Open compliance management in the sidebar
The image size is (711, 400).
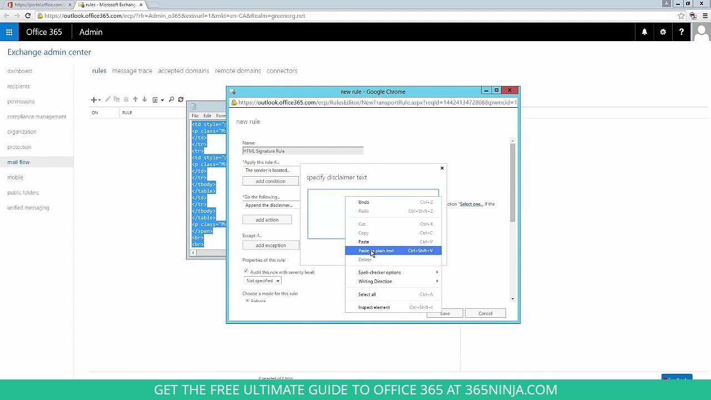(x=37, y=117)
